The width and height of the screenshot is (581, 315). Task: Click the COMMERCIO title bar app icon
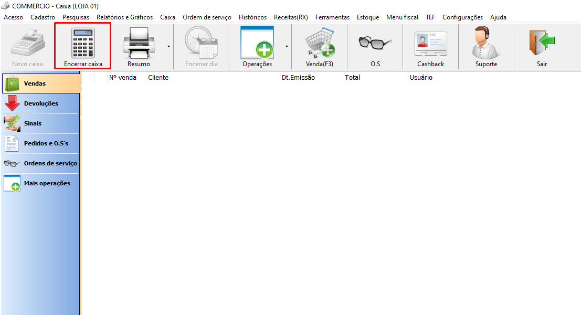[6, 6]
